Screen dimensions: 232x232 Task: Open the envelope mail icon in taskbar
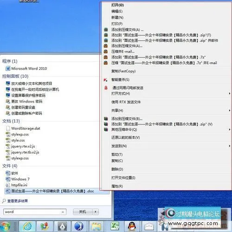(x=149, y=226)
